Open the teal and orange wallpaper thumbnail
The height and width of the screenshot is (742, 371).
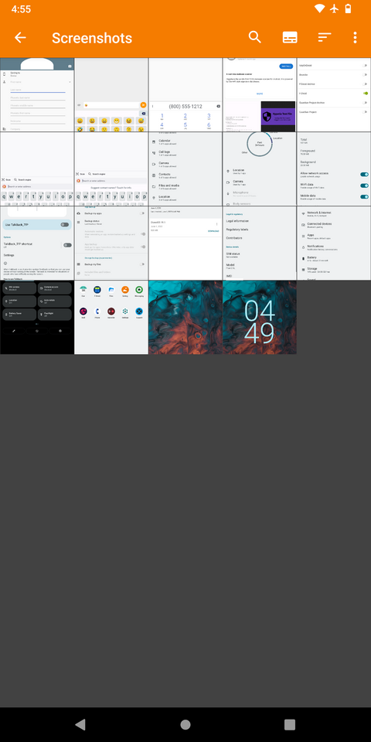tap(185, 317)
